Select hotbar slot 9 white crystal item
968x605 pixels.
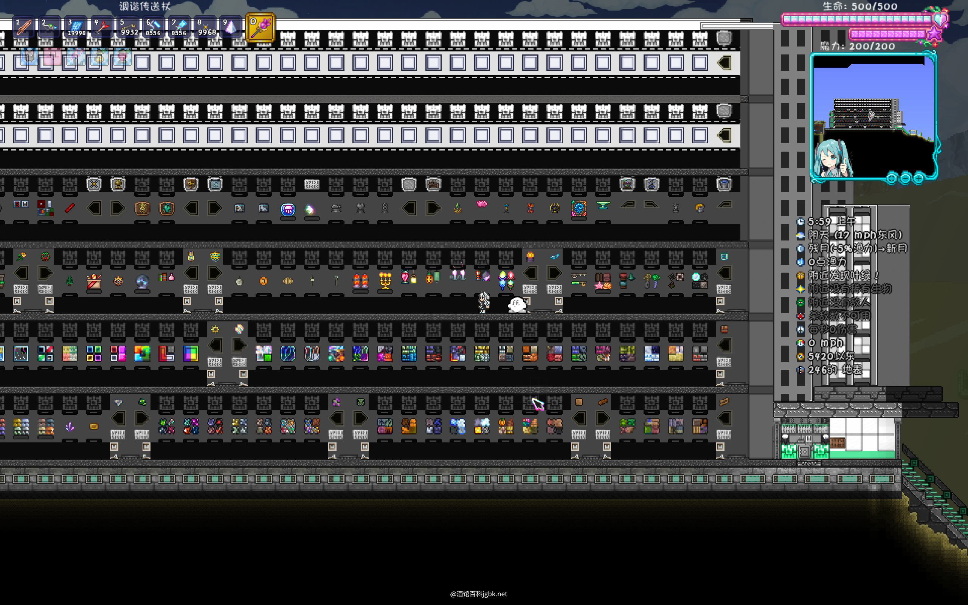[x=231, y=27]
